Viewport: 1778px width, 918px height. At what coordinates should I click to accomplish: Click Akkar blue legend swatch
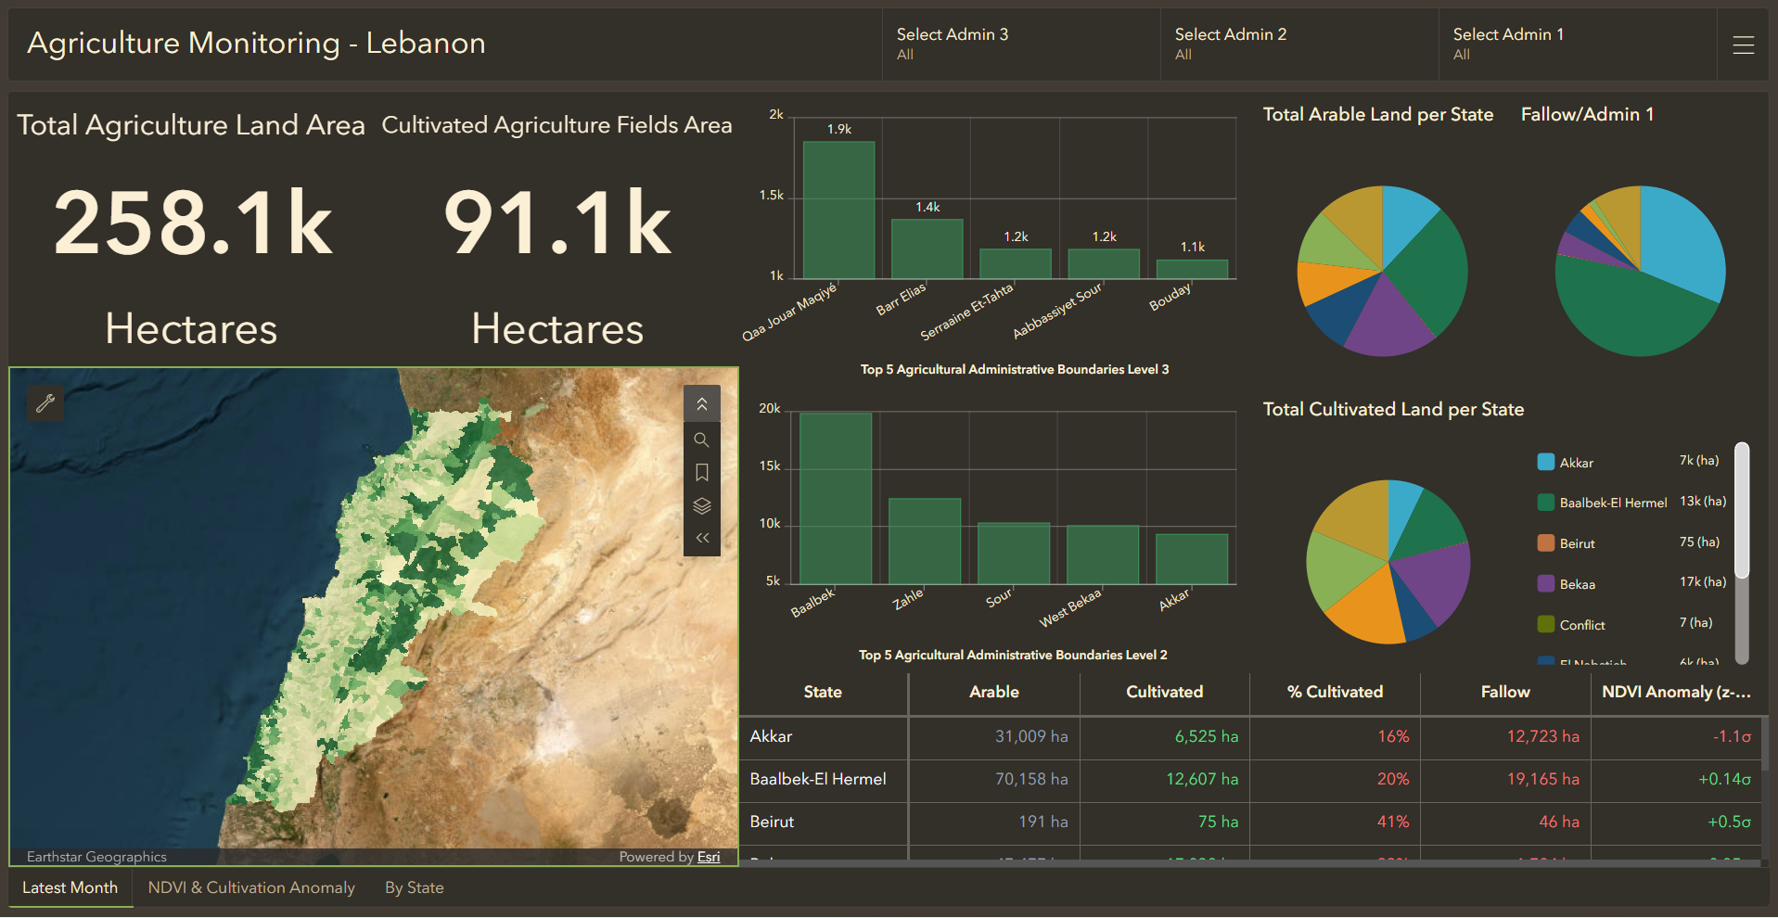pos(1546,462)
